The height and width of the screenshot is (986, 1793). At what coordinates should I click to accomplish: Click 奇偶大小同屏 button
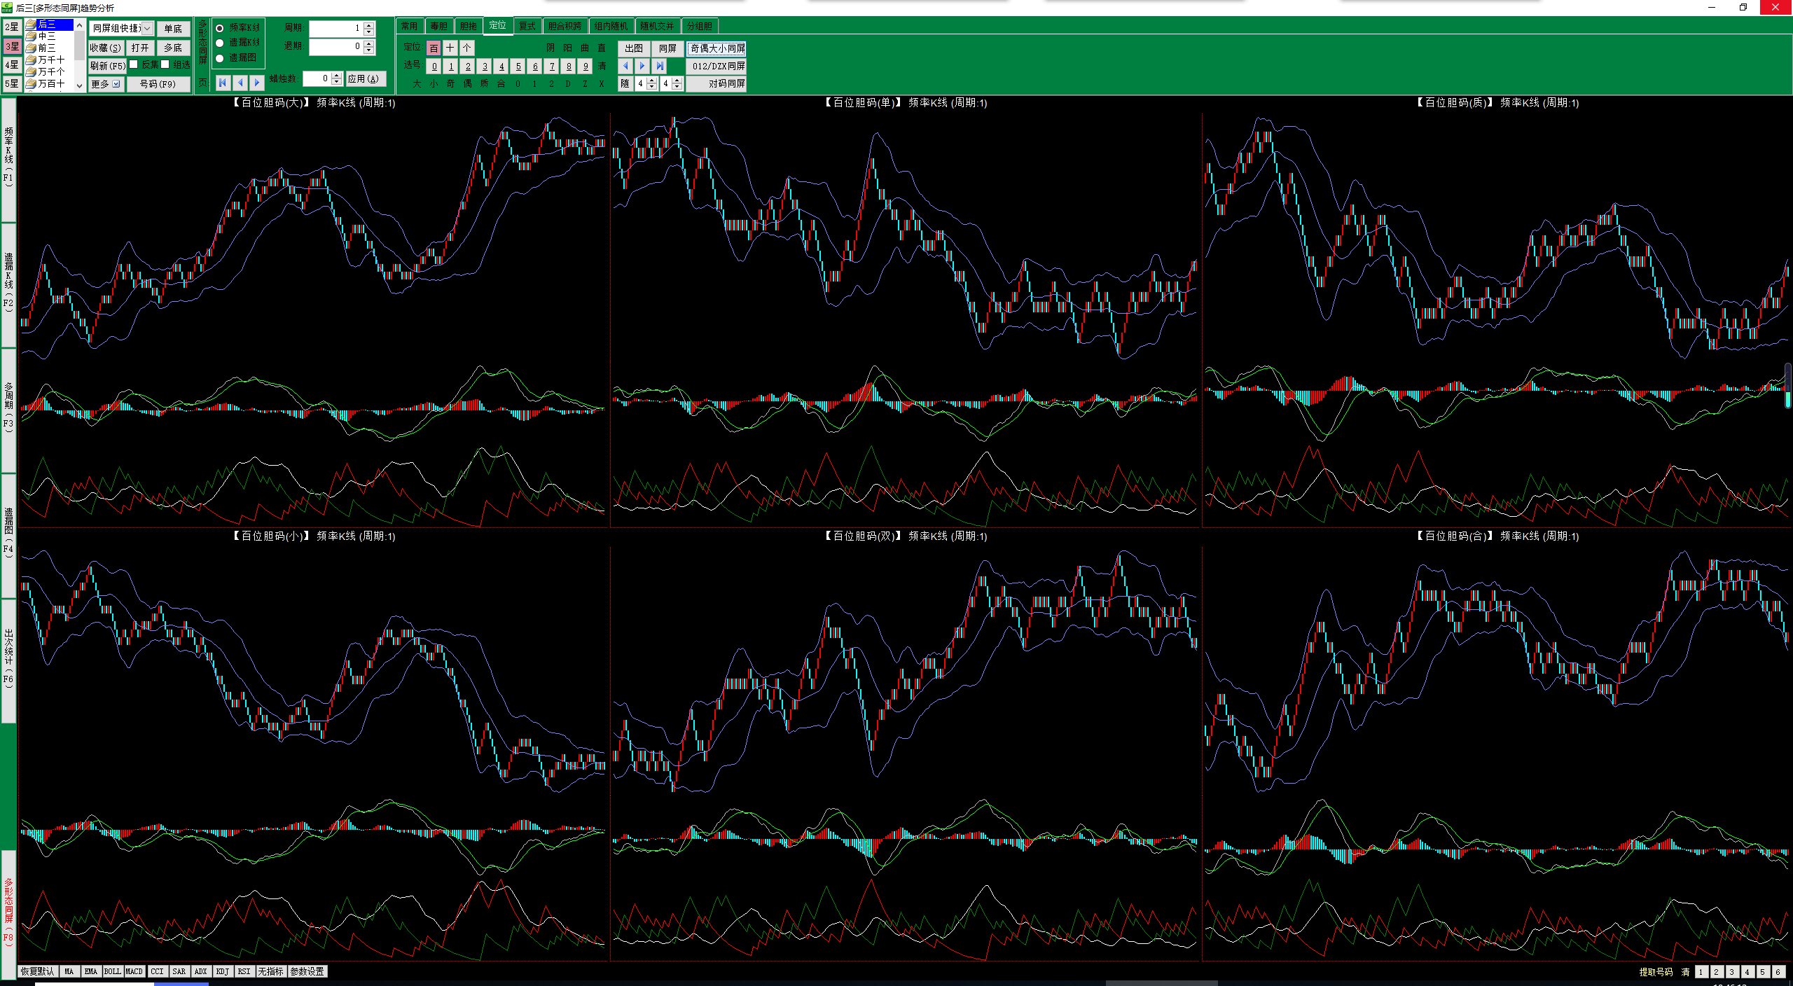[x=717, y=48]
